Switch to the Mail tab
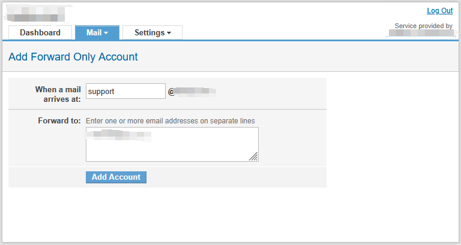Screen dimensions: 461x245 coord(97,32)
